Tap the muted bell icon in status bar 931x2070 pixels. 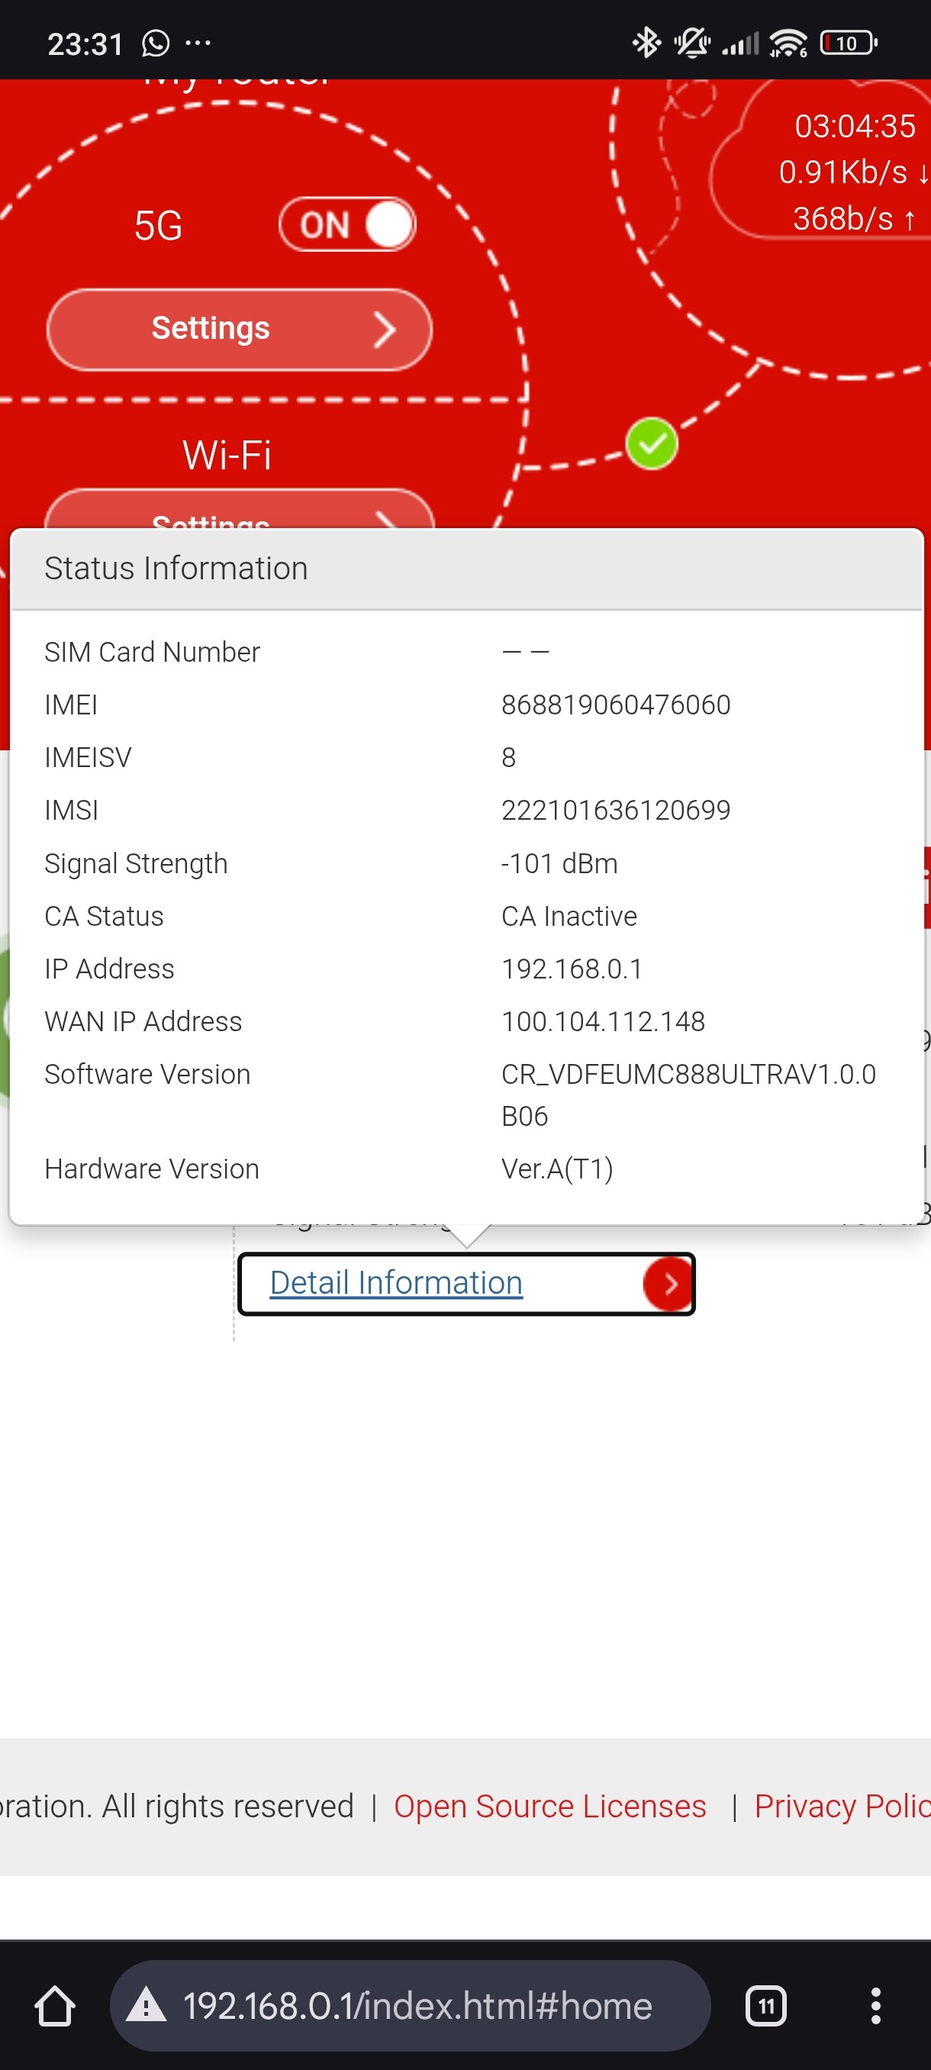tap(691, 43)
